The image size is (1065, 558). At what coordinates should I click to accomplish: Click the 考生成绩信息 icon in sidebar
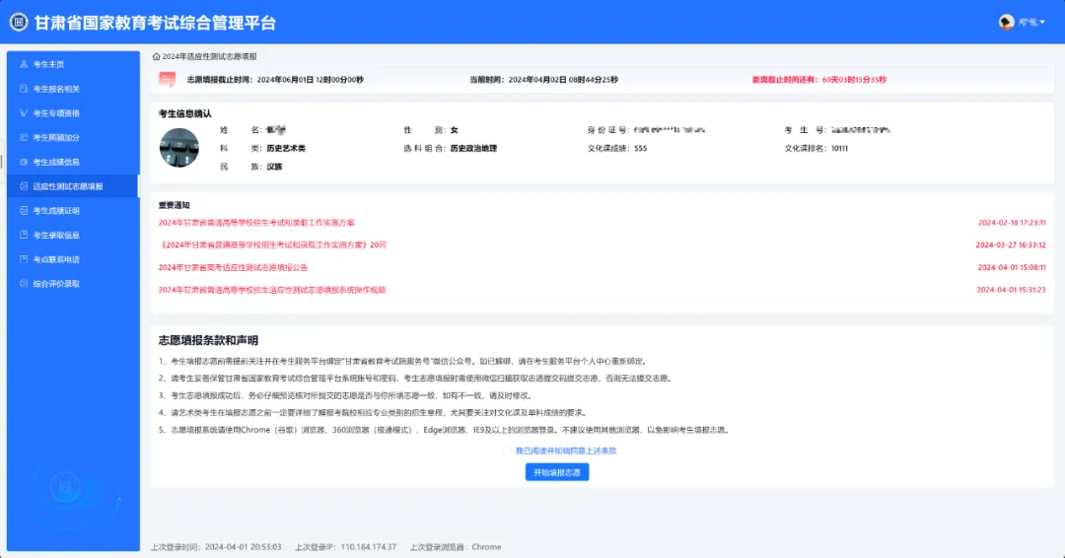pos(25,162)
